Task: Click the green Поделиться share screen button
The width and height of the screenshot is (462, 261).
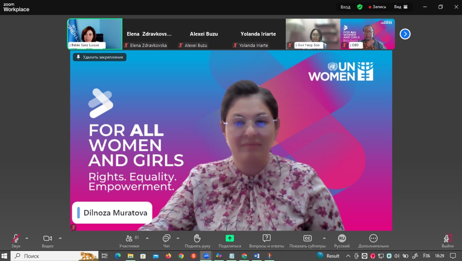Action: pyautogui.click(x=230, y=240)
